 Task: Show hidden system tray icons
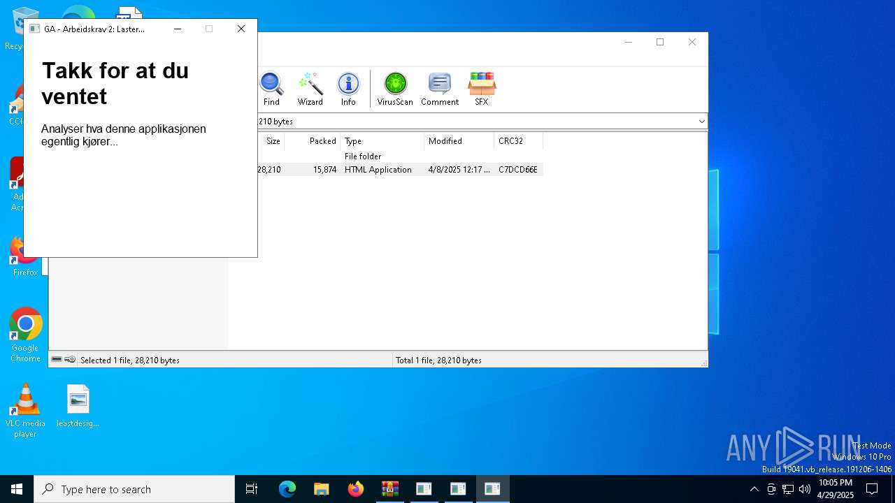pyautogui.click(x=754, y=489)
